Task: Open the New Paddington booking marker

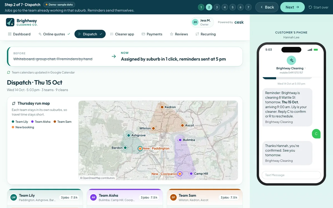Action: coord(140,148)
